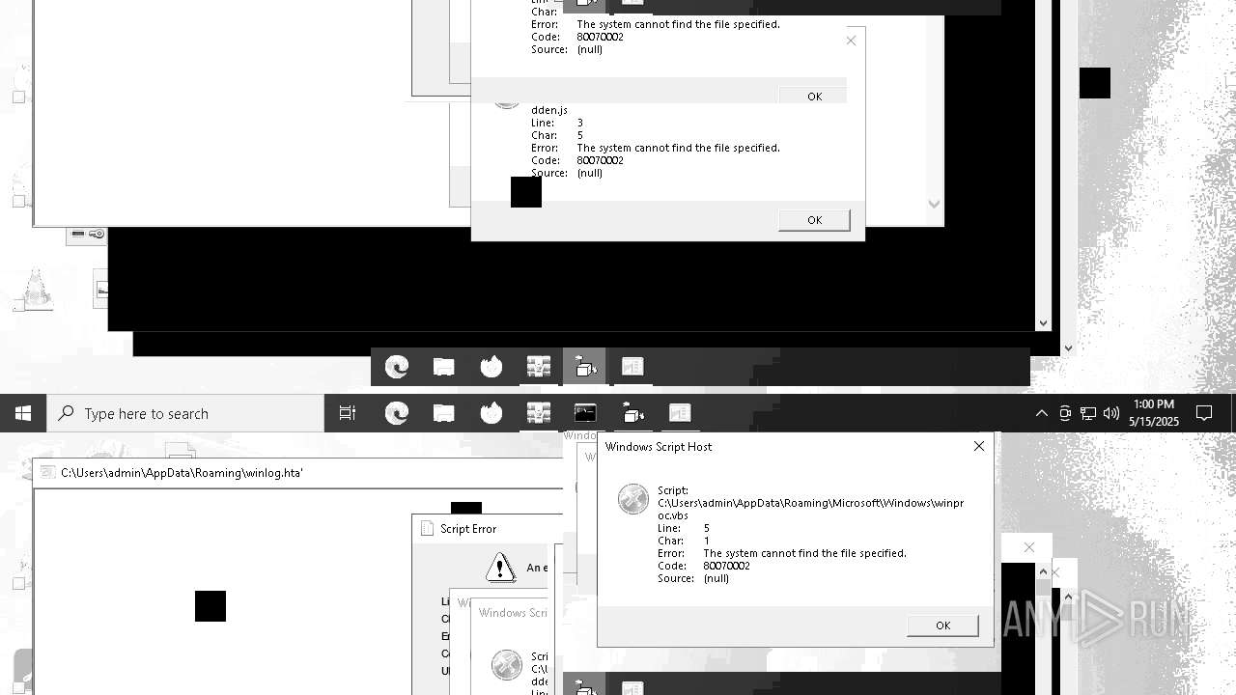The width and height of the screenshot is (1236, 695).
Task: Open Task View on the main taskbar
Action: click(348, 413)
